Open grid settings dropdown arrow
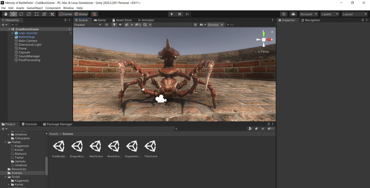This screenshot has width=370, height=188. (x=150, y=25)
